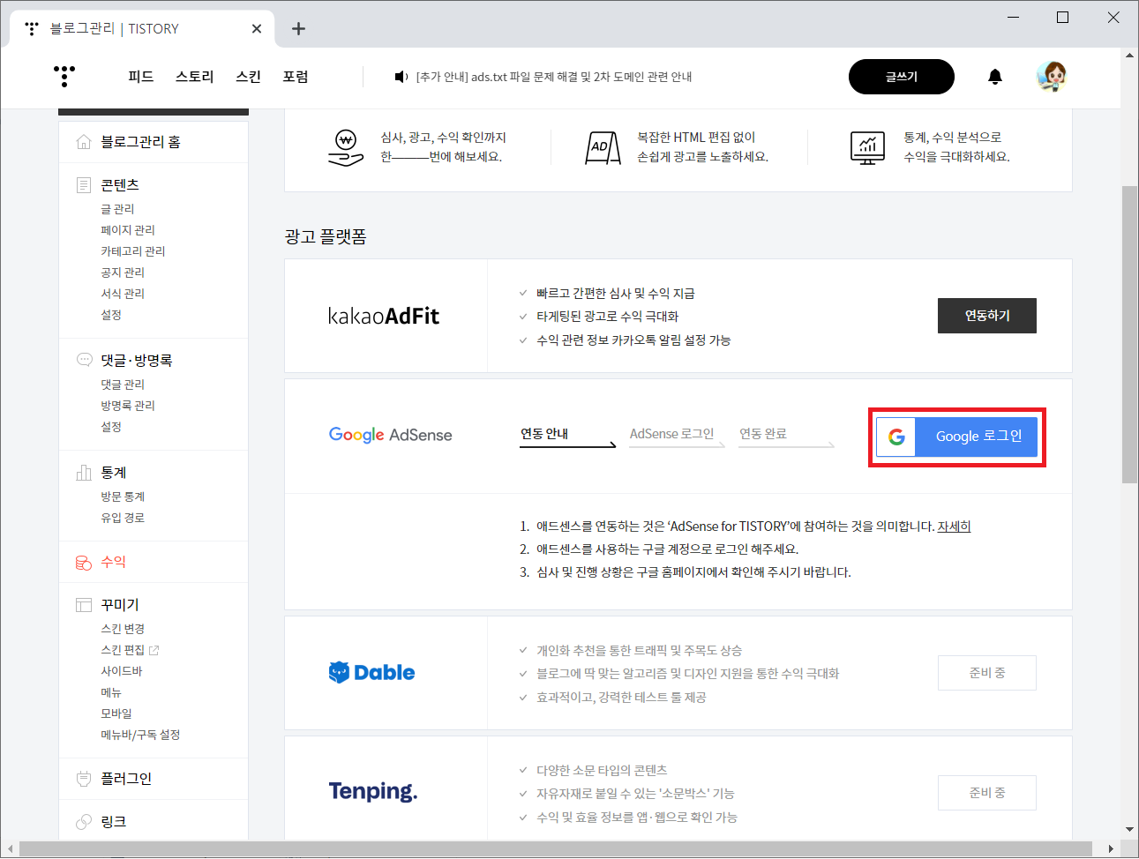The height and width of the screenshot is (859, 1139).
Task: Open 수익 section in sidebar
Action: 113,562
